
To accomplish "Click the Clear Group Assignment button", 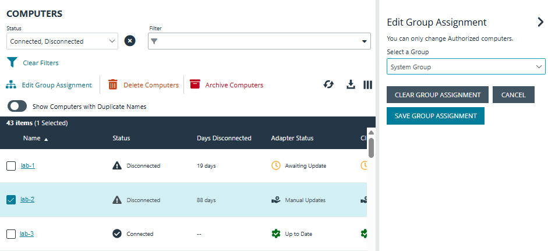I will (x=437, y=95).
